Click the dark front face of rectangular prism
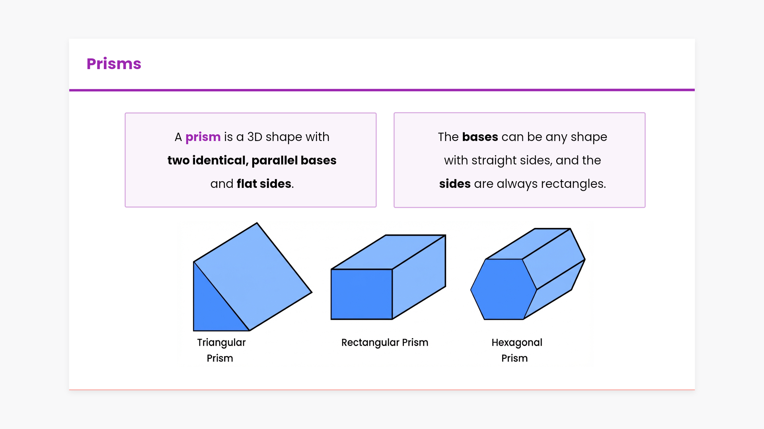 (361, 294)
